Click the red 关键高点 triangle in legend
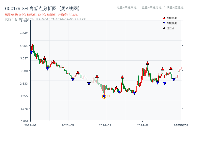This screenshot has height=151, width=202. tap(164, 18)
